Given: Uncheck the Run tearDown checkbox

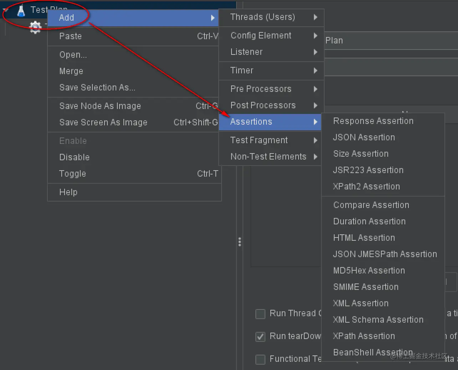Looking at the screenshot, I should tap(260, 337).
